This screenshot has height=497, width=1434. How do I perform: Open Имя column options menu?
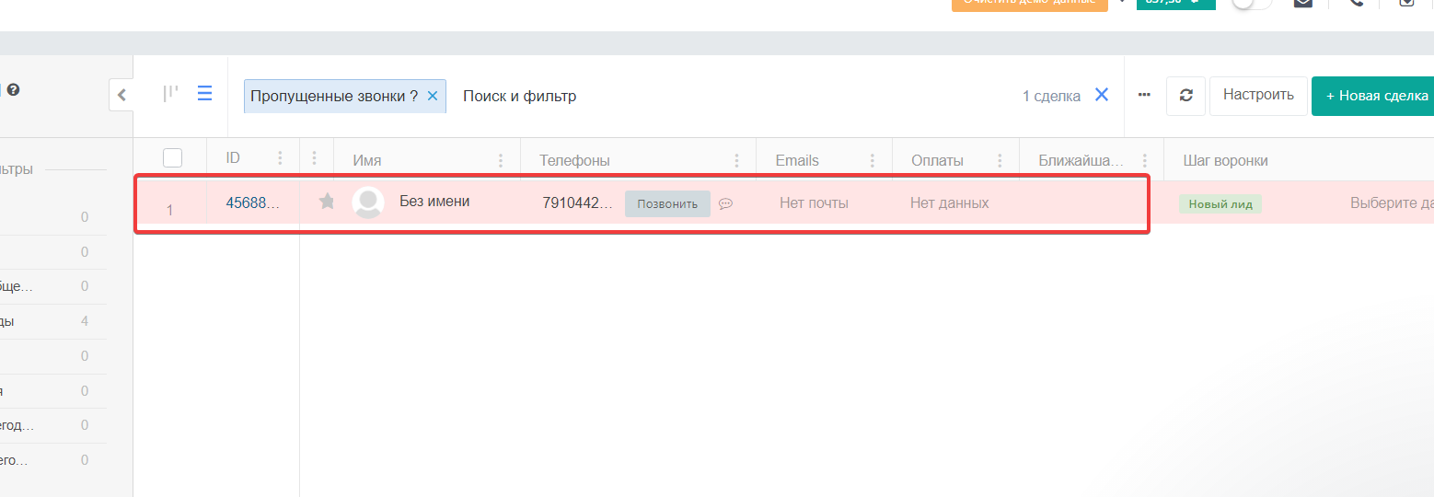click(x=501, y=160)
